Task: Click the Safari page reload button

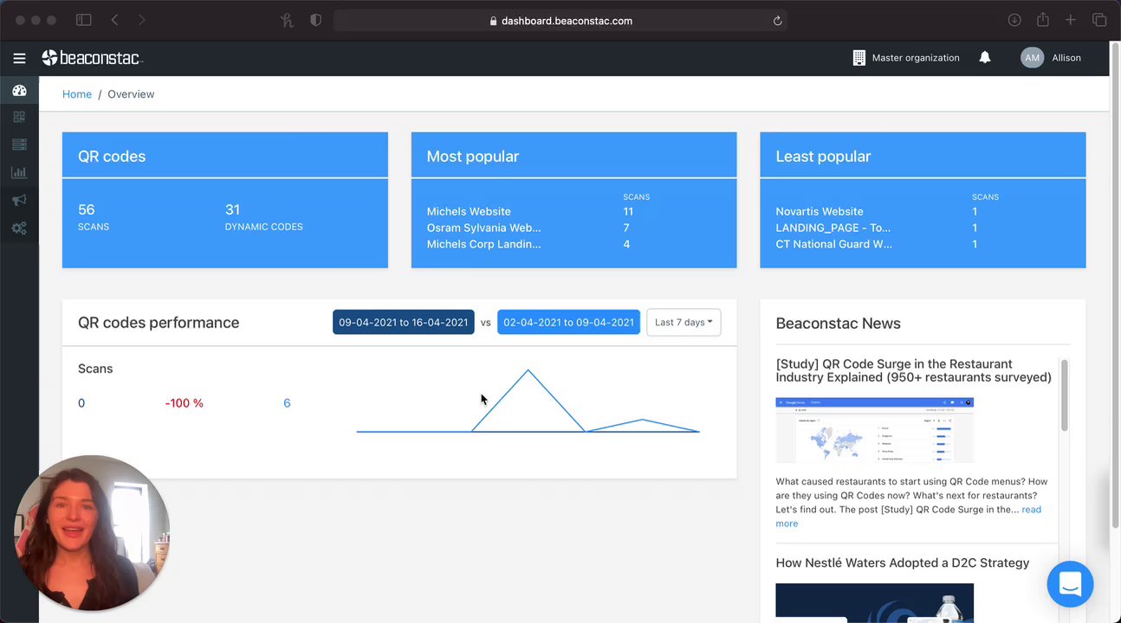Action: (778, 21)
